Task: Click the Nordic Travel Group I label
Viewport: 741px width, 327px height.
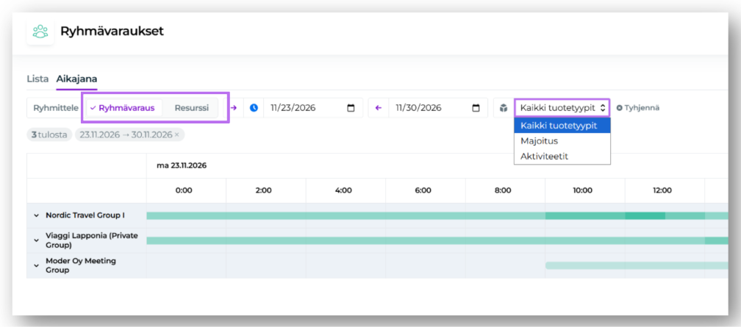Action: 85,215
